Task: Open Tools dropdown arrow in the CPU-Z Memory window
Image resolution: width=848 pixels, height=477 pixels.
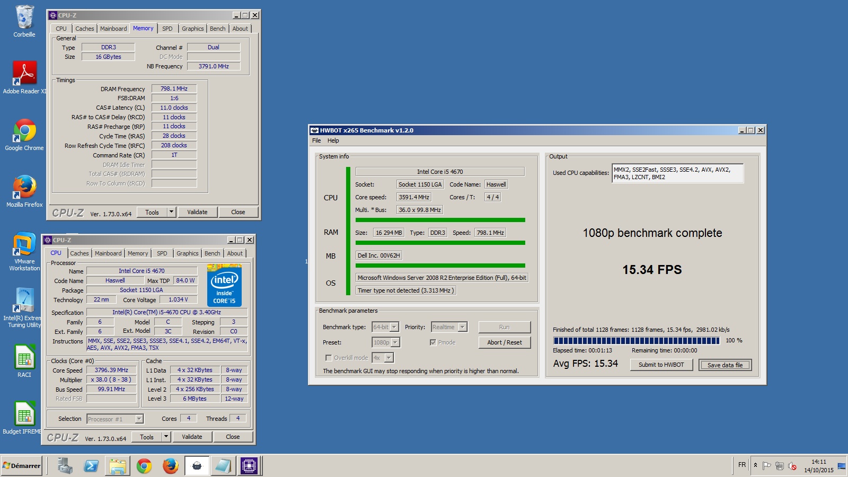Action: [171, 213]
